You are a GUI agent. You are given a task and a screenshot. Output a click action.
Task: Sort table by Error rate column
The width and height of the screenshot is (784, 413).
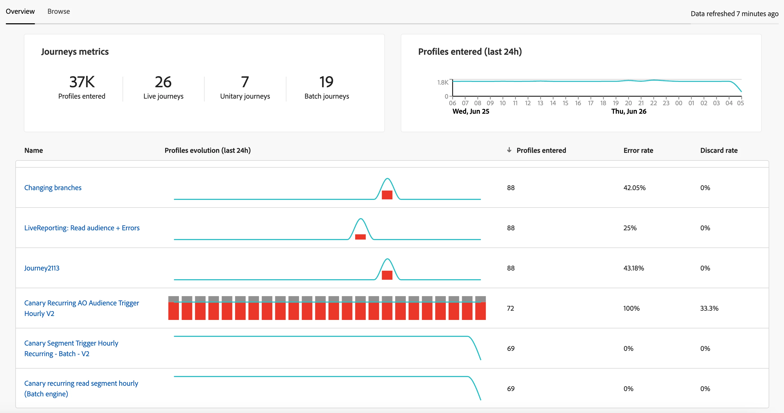638,150
